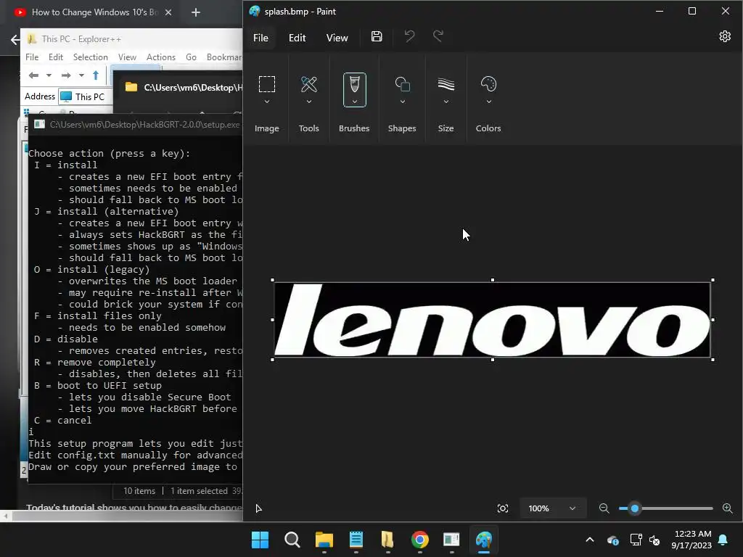Screen dimensions: 743x557
Task: Open the Actions menu in Explorer++
Action: point(160,57)
